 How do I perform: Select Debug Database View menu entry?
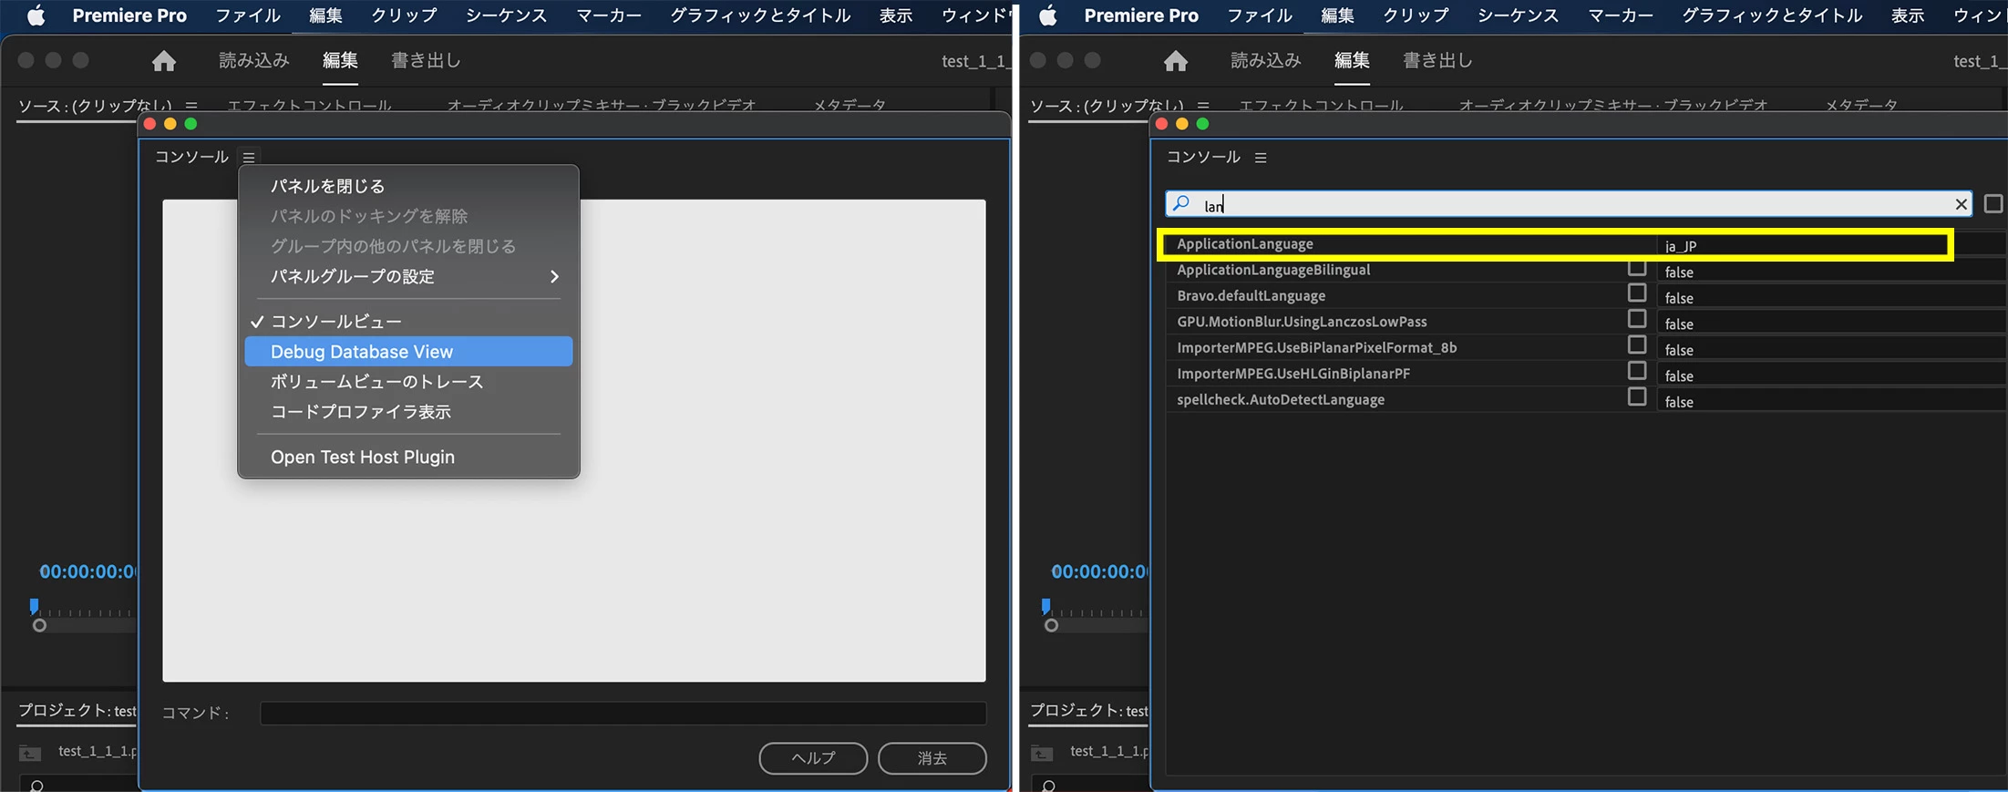coord(408,352)
